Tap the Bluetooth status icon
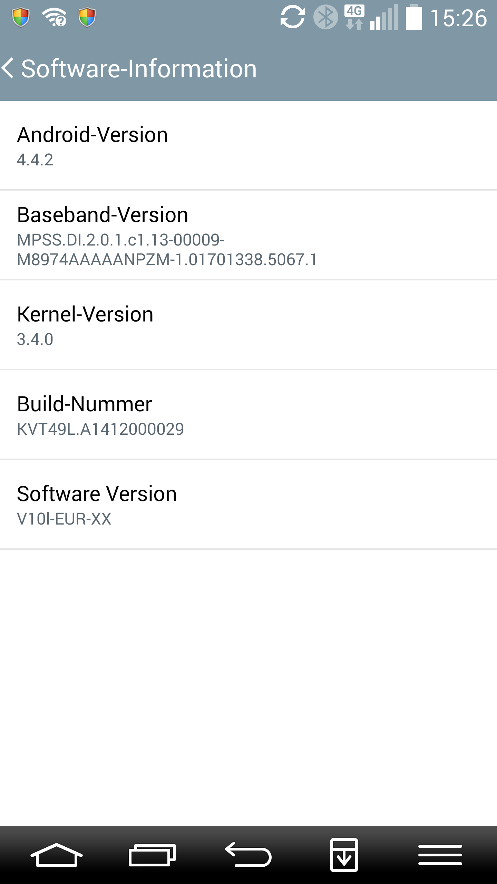Screen dimensions: 497x884 [325, 17]
